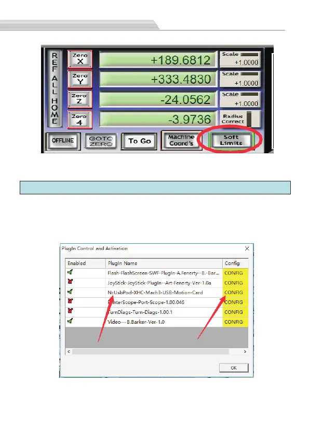
Task: Toggle the Soft Limits button
Action: pos(231,140)
